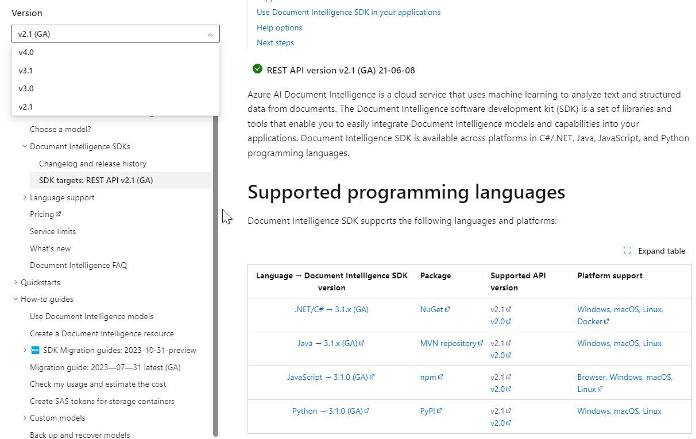Open Windows, macOS, Linux link in Python row
Screen dimensions: 696x439
[x=619, y=411]
